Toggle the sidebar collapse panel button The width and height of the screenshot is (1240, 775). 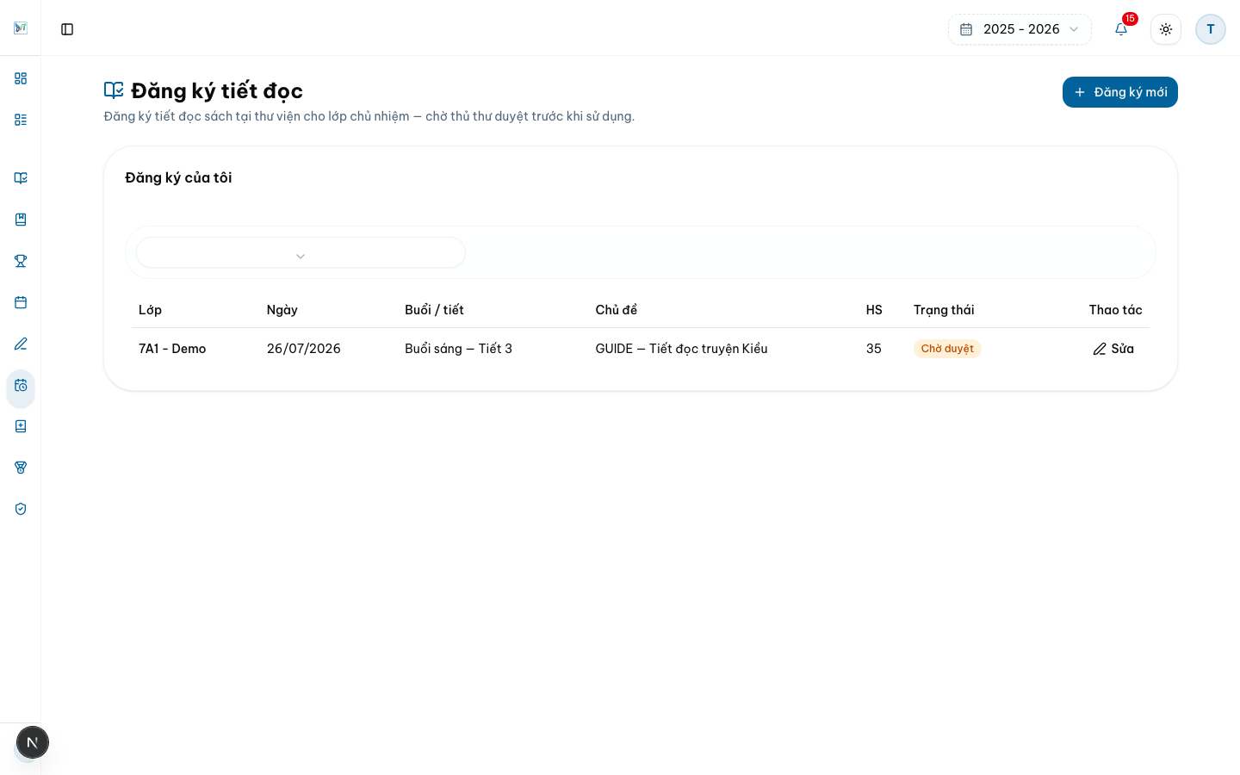(x=67, y=29)
